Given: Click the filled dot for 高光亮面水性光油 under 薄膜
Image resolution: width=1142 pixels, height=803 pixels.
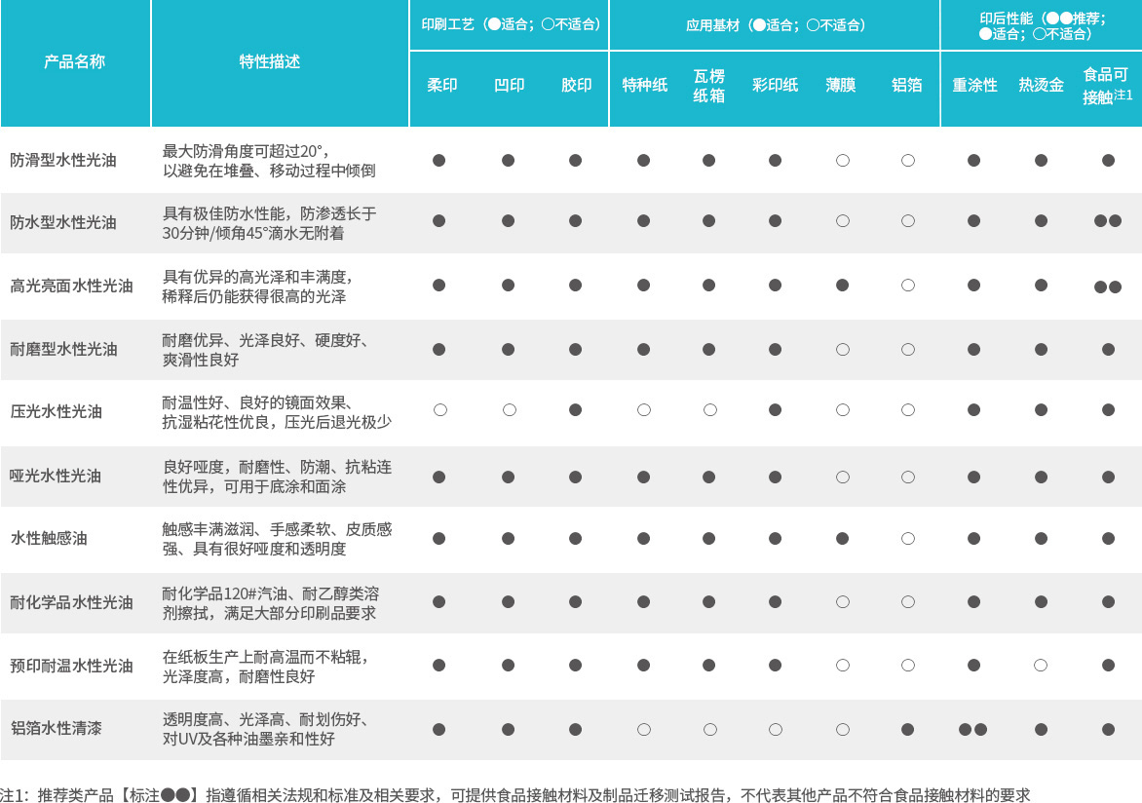Looking at the screenshot, I should click(x=842, y=286).
